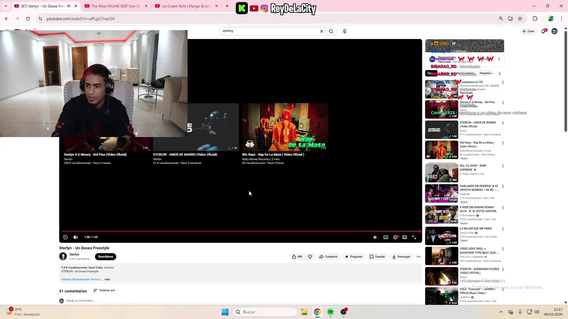
Task: Play the Wiz Rayo - Rap De La Mata endscreen video
Action: (285, 127)
